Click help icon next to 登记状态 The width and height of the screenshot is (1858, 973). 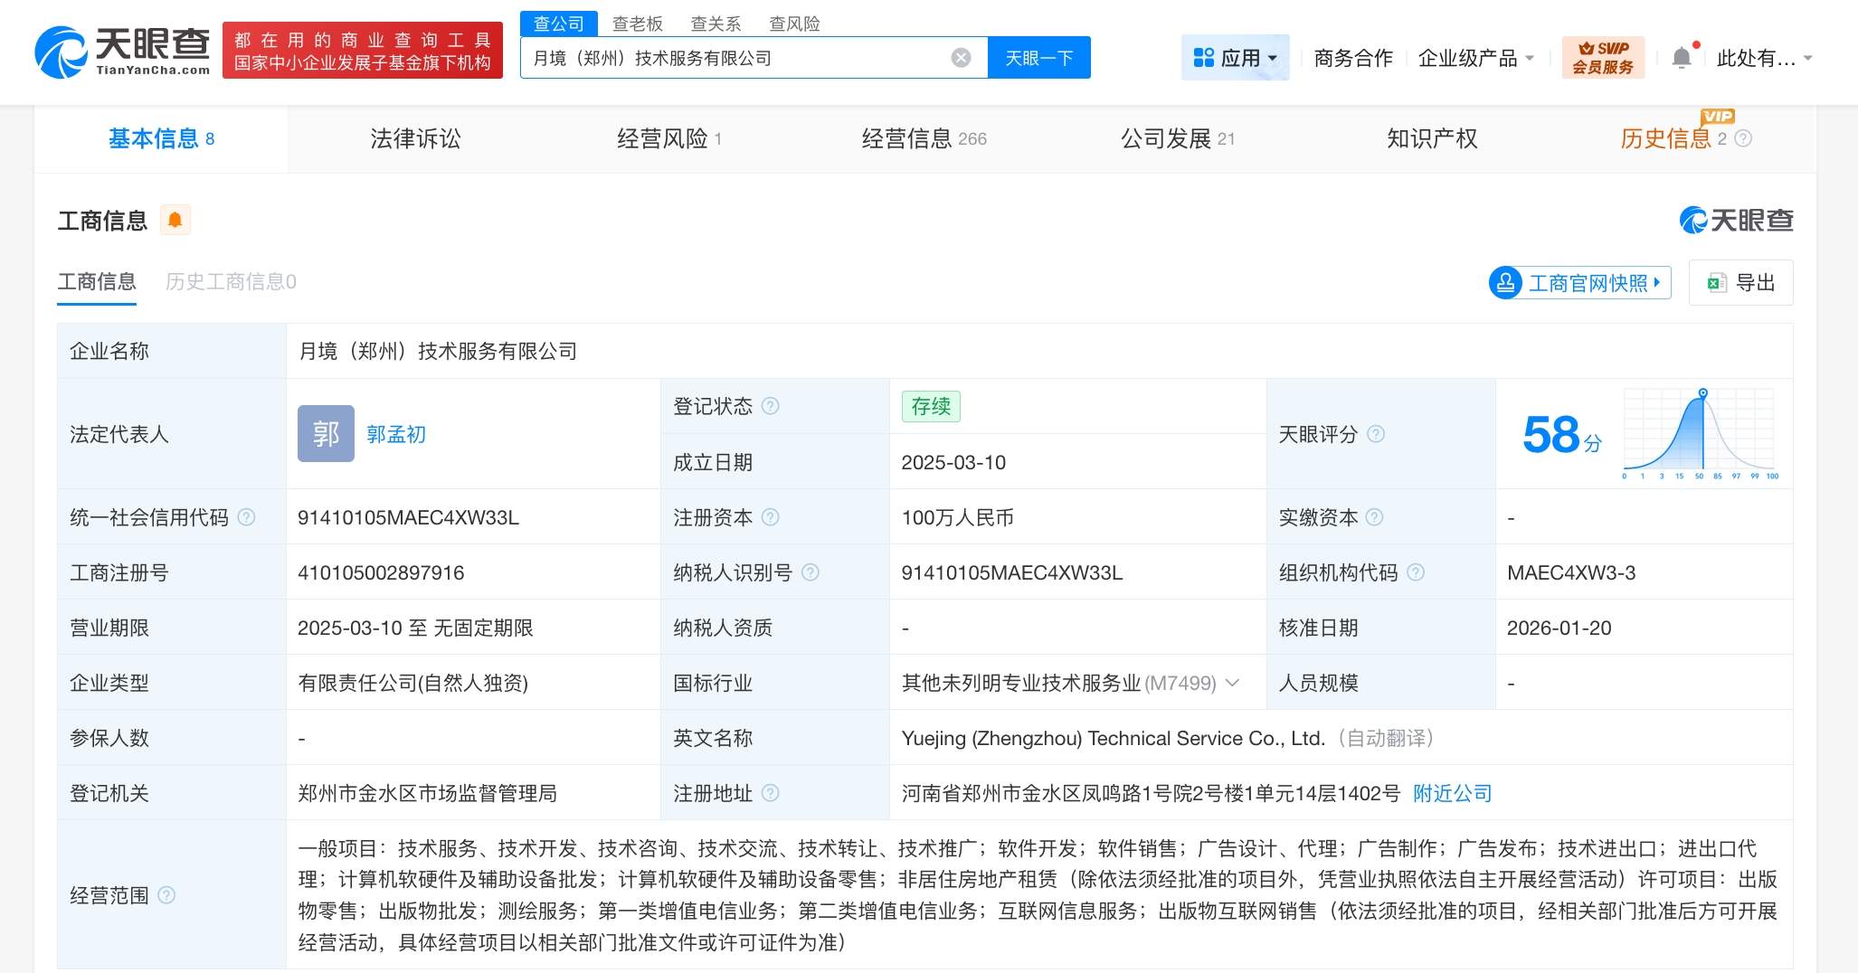point(770,406)
